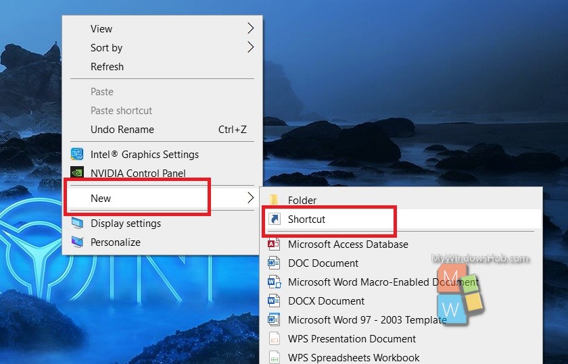Expand the View submenu arrow
The height and width of the screenshot is (364, 568).
point(250,28)
